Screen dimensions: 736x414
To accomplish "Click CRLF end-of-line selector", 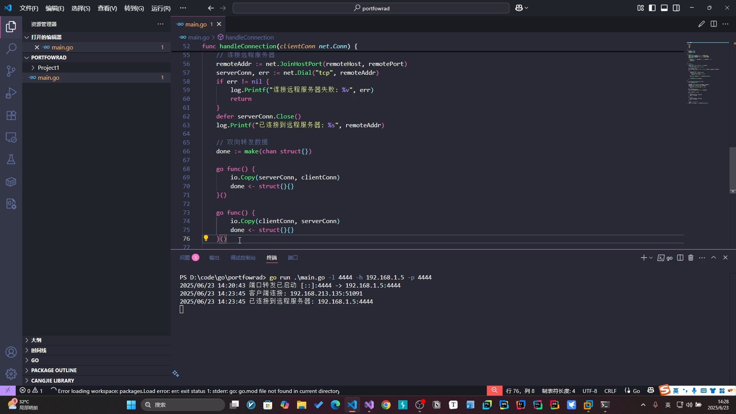I will click(610, 391).
